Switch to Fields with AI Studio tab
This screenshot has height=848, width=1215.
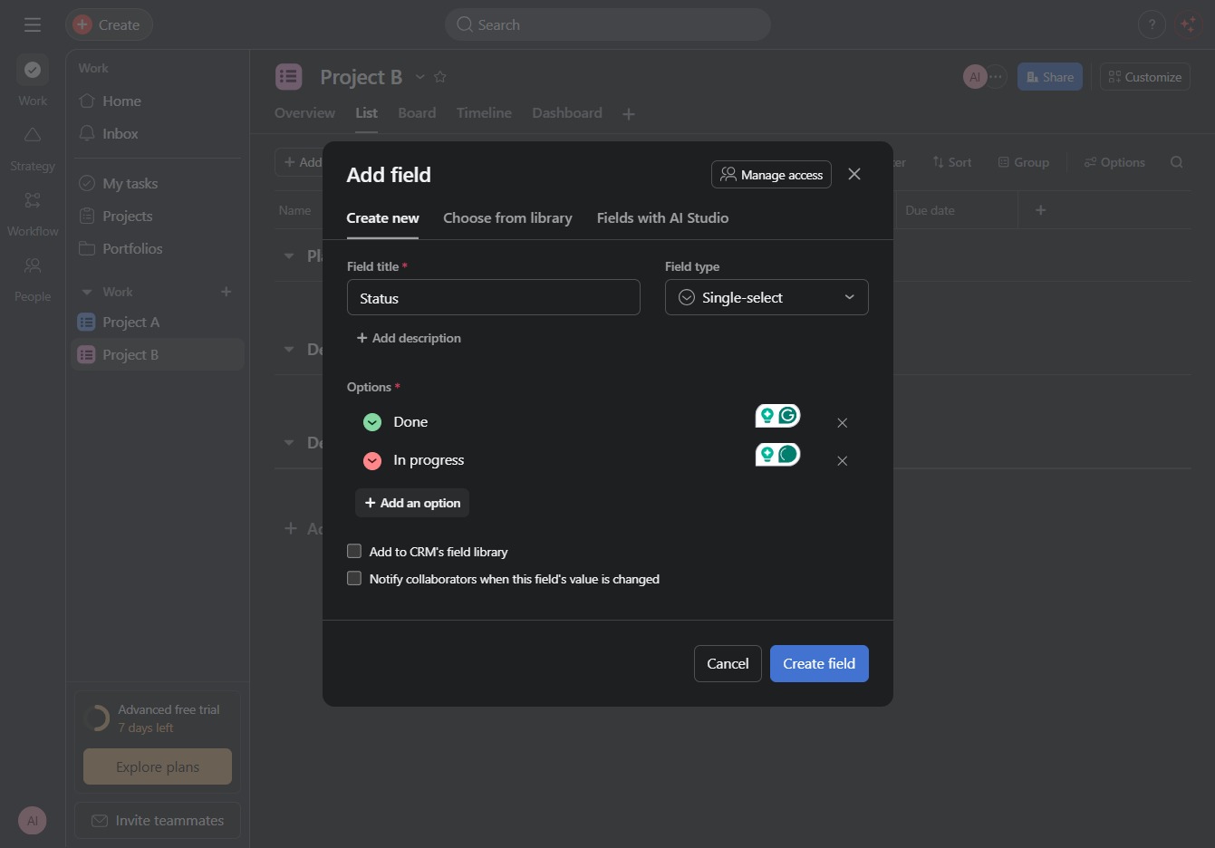[662, 218]
